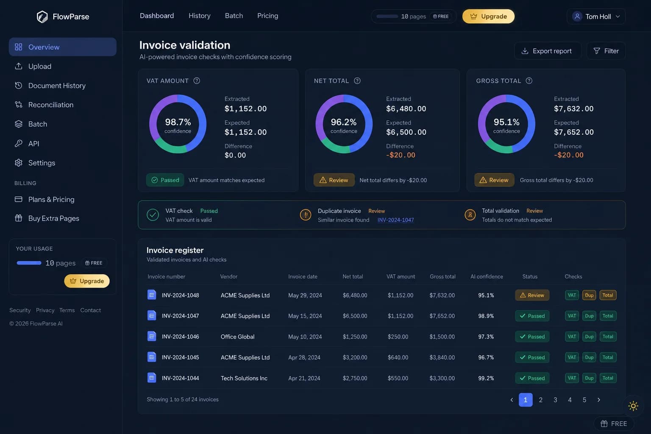The image size is (651, 434).
Task: Switch to the Pricing top tab
Action: pyautogui.click(x=268, y=16)
